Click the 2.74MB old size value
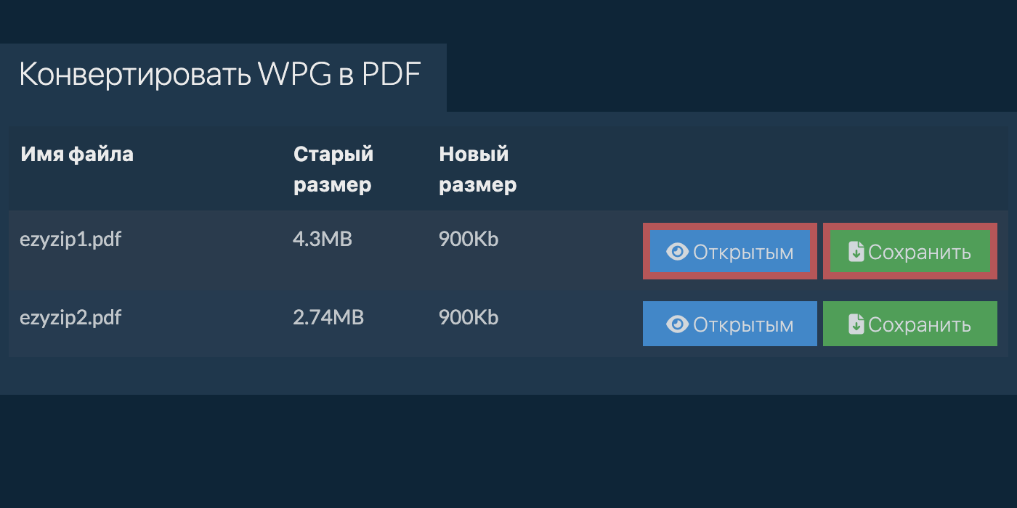The height and width of the screenshot is (508, 1017). pyautogui.click(x=328, y=318)
